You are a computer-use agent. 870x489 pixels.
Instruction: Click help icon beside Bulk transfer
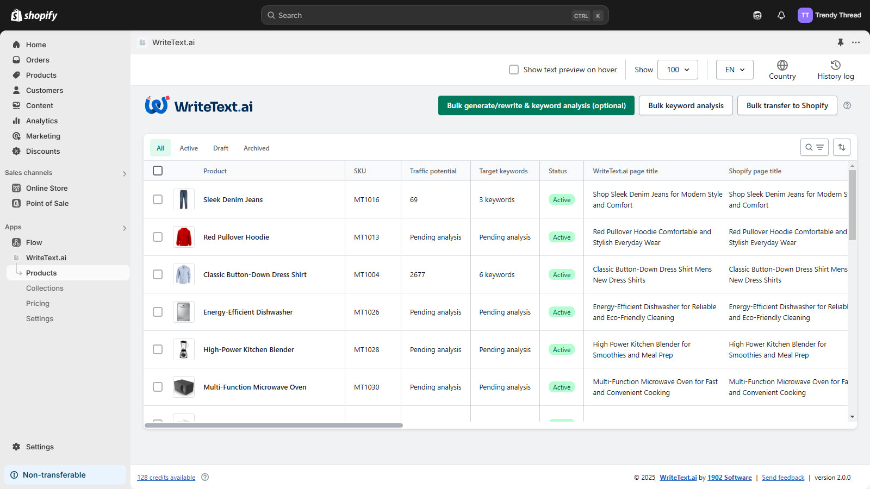tap(847, 105)
